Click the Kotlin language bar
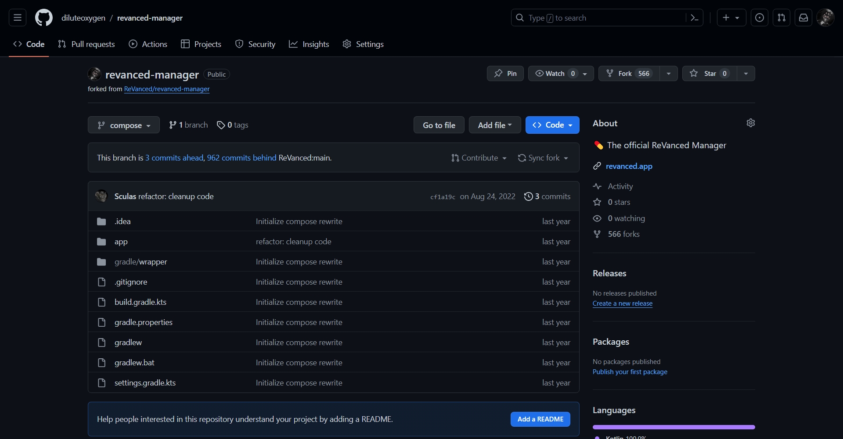Image resolution: width=843 pixels, height=439 pixels. (x=674, y=427)
